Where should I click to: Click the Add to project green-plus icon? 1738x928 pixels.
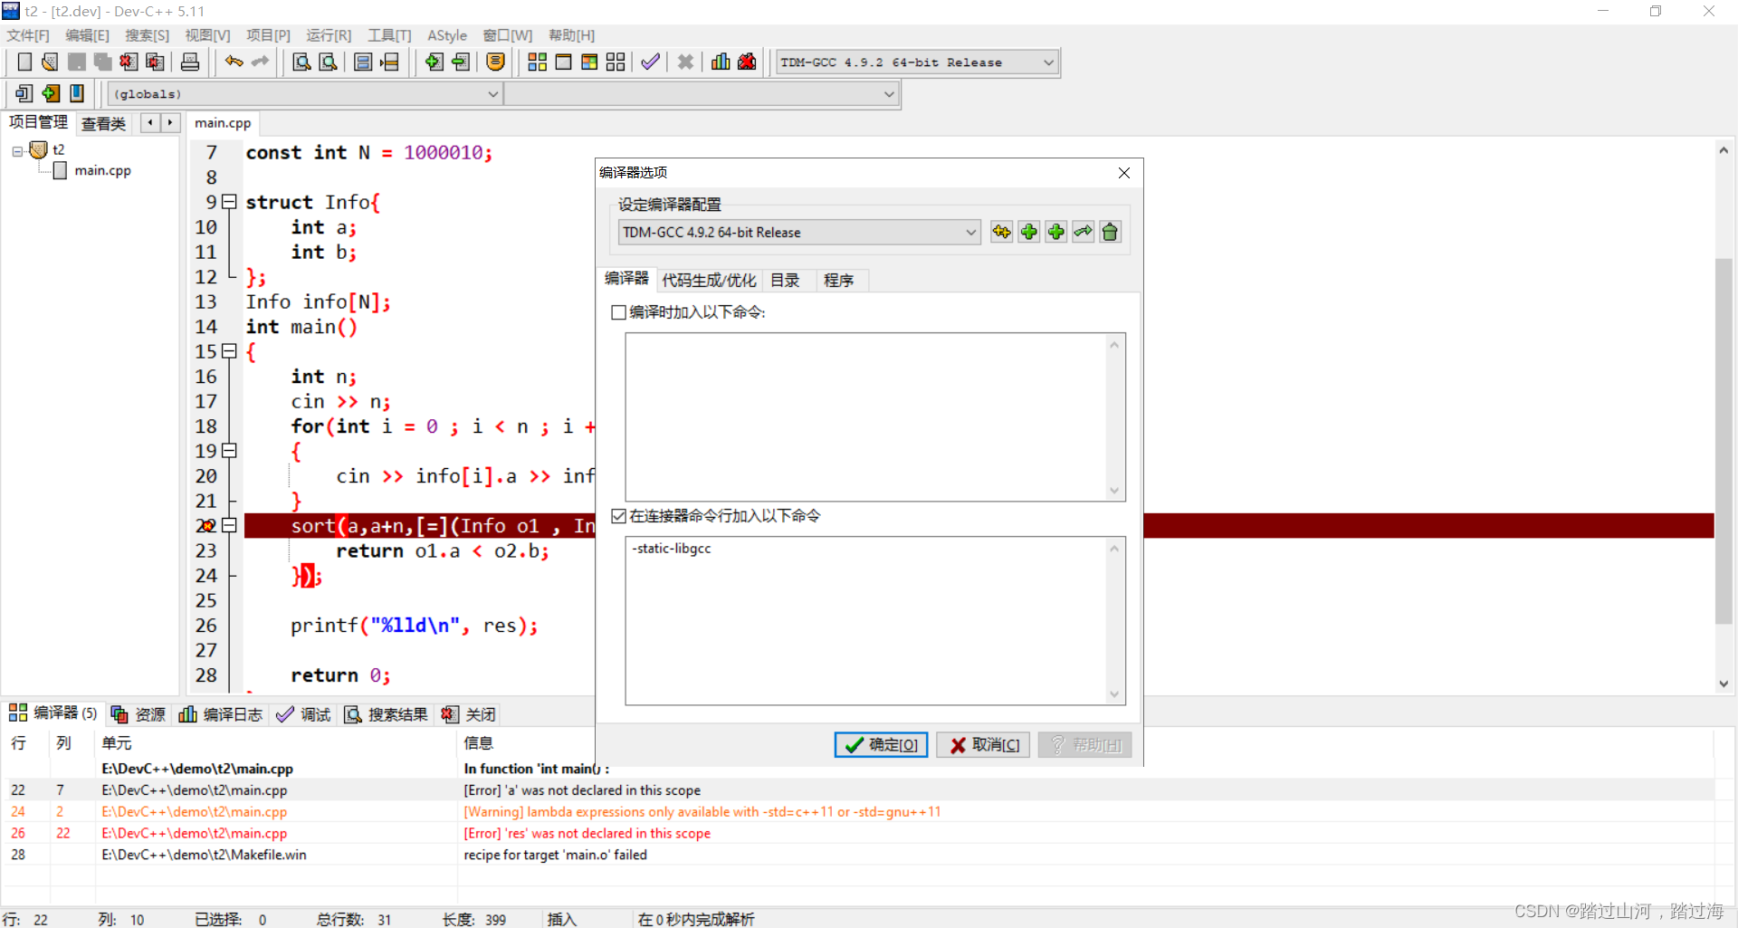click(434, 62)
